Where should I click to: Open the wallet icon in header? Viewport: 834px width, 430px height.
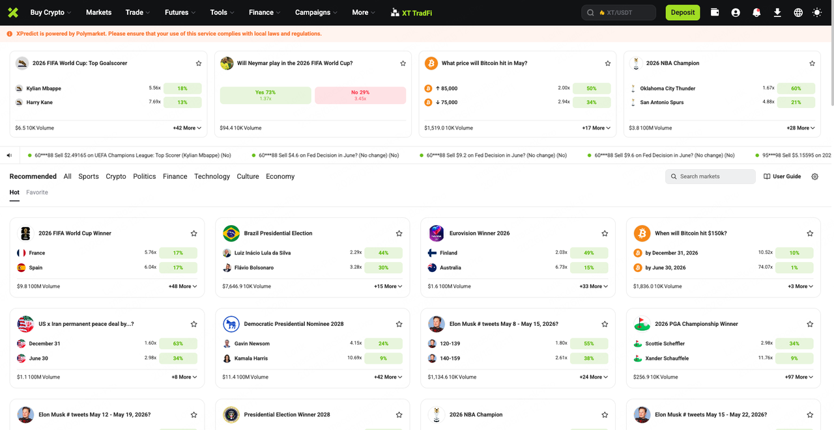coord(715,12)
